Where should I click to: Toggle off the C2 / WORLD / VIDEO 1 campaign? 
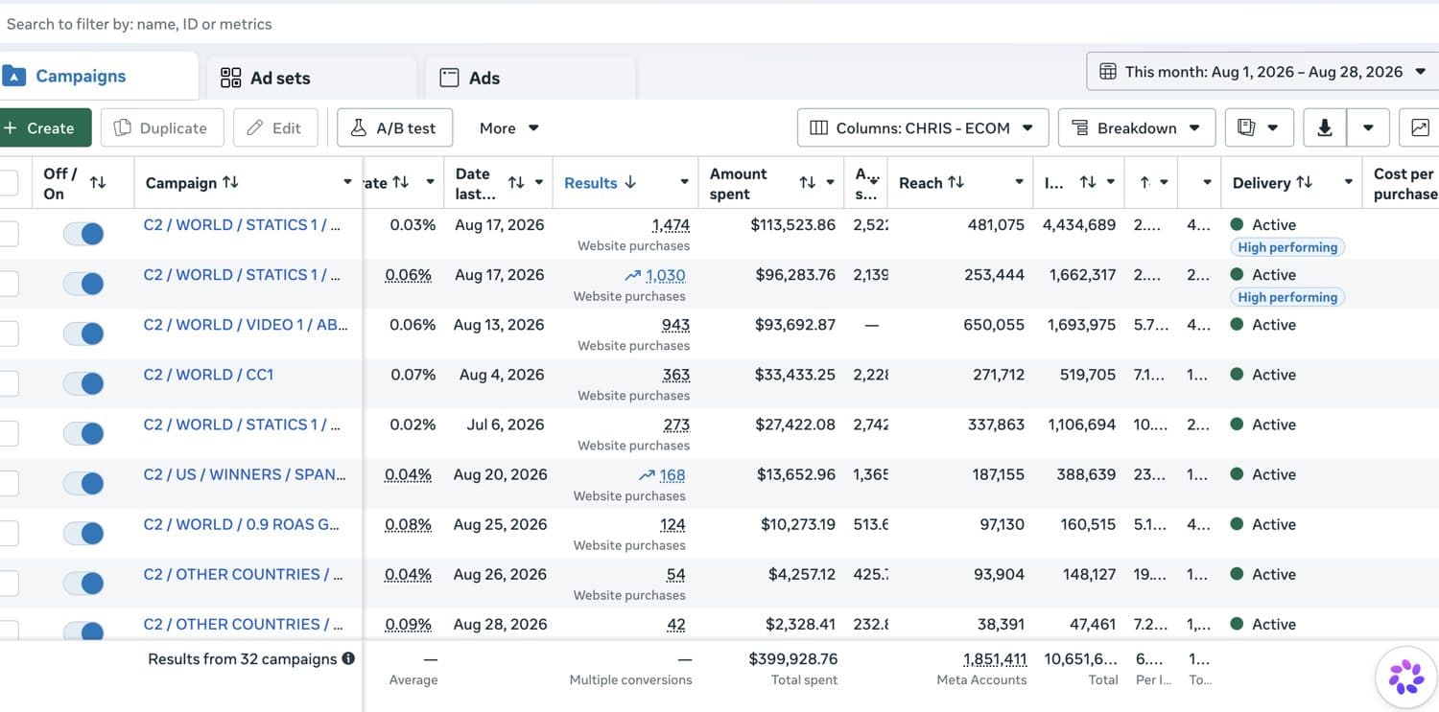click(x=83, y=333)
